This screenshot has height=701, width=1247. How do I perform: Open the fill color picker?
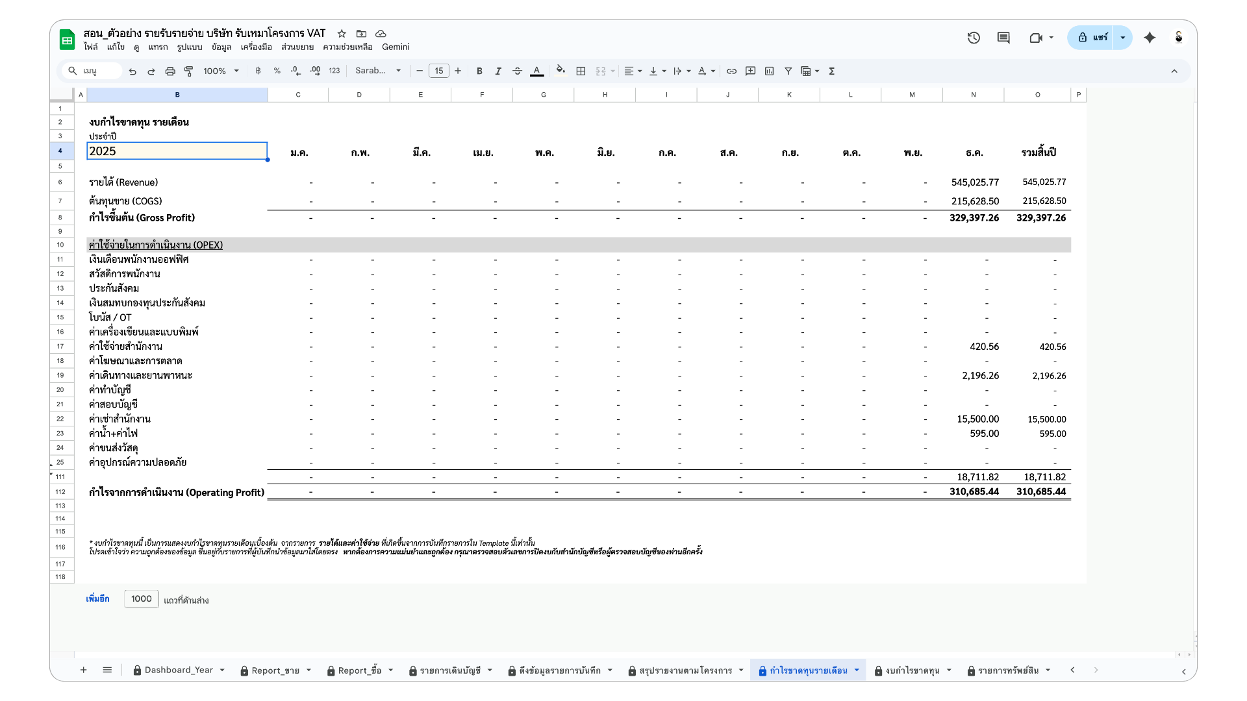coord(561,71)
